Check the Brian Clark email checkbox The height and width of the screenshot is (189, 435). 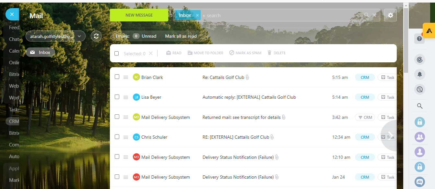[x=117, y=77]
